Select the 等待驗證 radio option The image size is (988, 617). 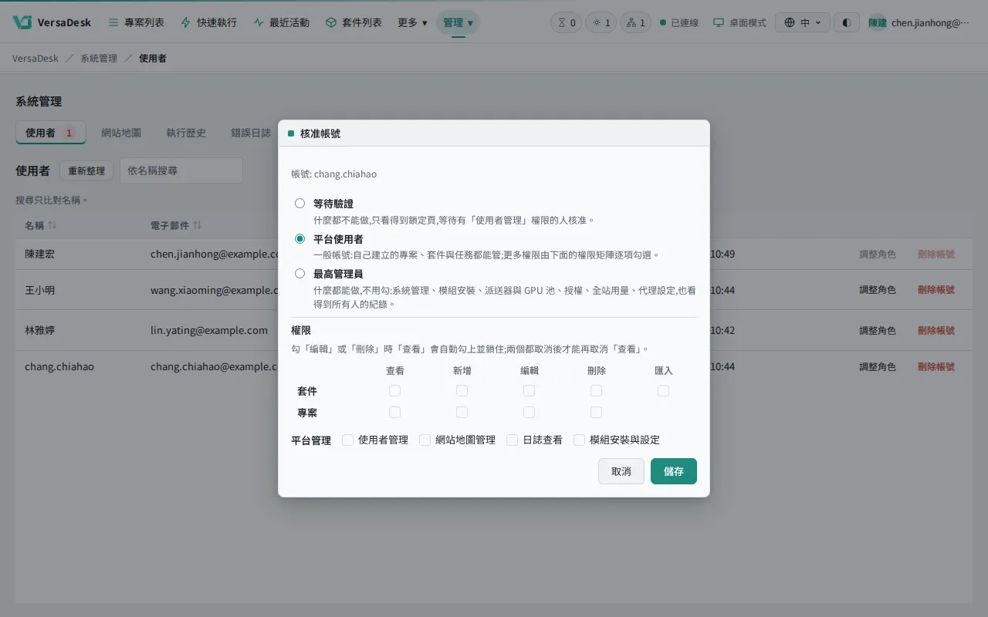pos(299,204)
